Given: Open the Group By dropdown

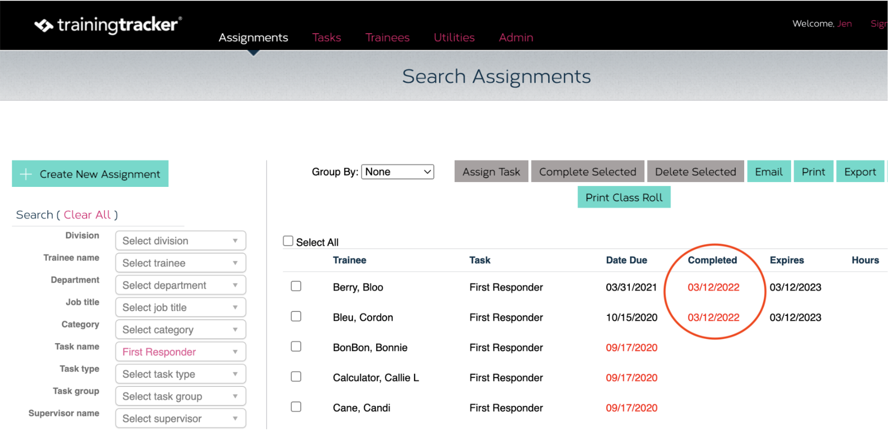Looking at the screenshot, I should (398, 172).
